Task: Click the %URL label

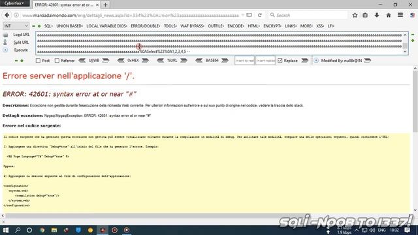Action: [x=172, y=61]
